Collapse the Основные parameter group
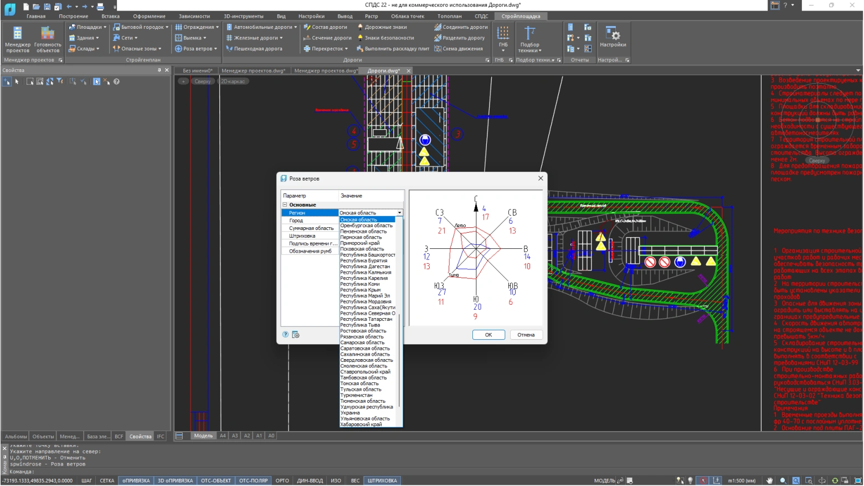Image resolution: width=864 pixels, height=486 pixels. tap(285, 205)
